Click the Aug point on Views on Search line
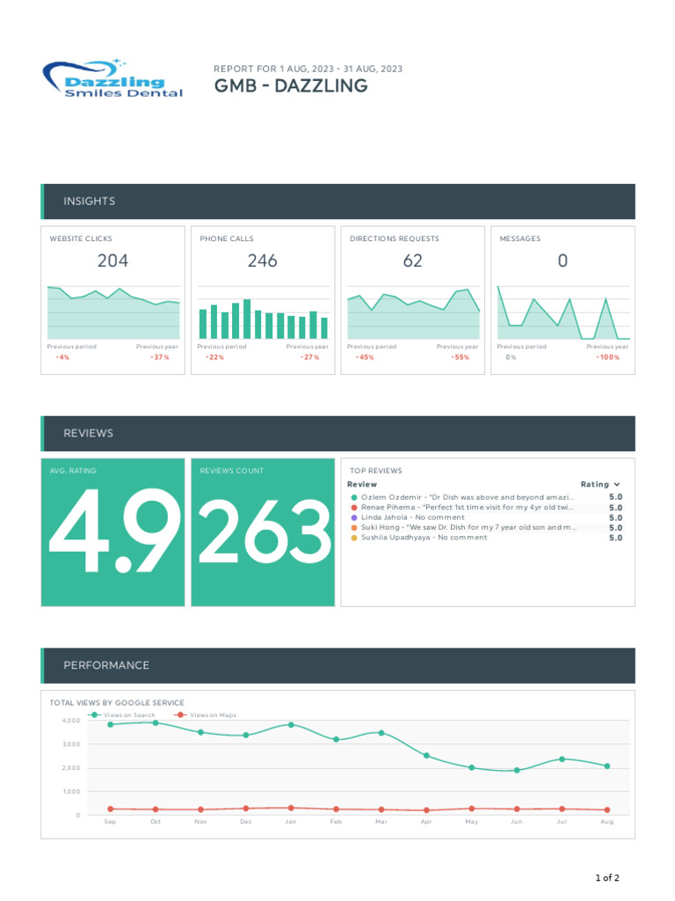Screen dimensions: 675x901 point(607,766)
